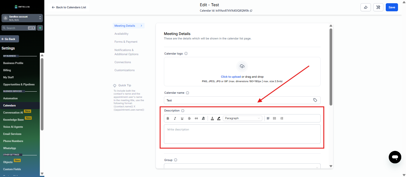Viewport: 406px width, 177px height.
Task: Toggle bold formatting in description toolbar
Action: click(168, 118)
